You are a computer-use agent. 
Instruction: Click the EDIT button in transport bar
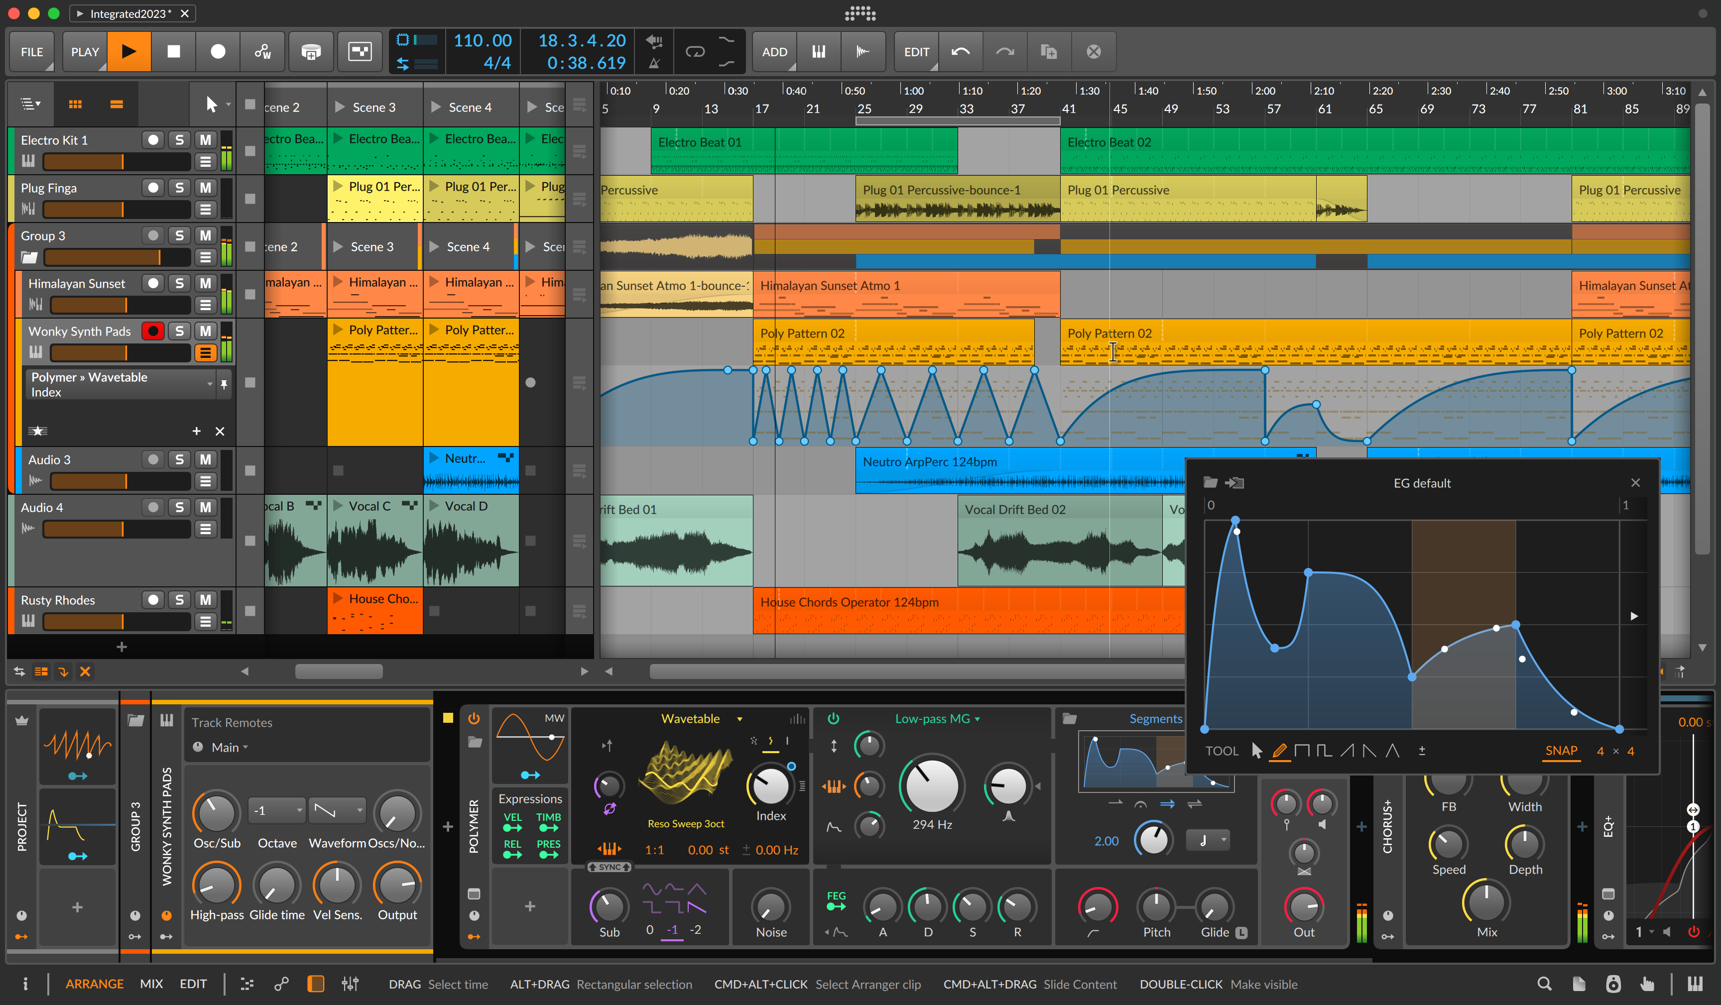(x=917, y=50)
